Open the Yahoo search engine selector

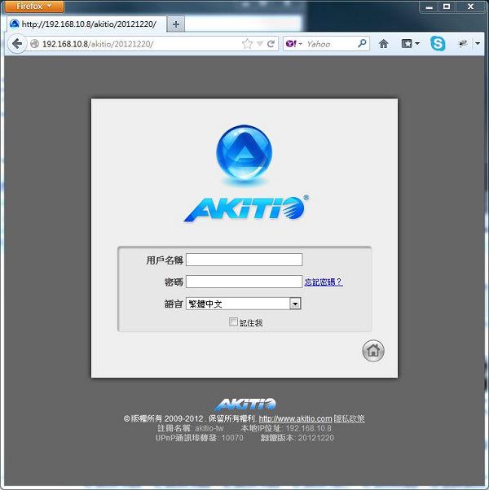click(x=294, y=44)
